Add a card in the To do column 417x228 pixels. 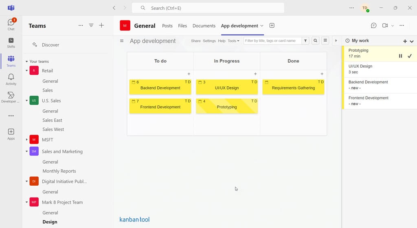pyautogui.click(x=189, y=74)
